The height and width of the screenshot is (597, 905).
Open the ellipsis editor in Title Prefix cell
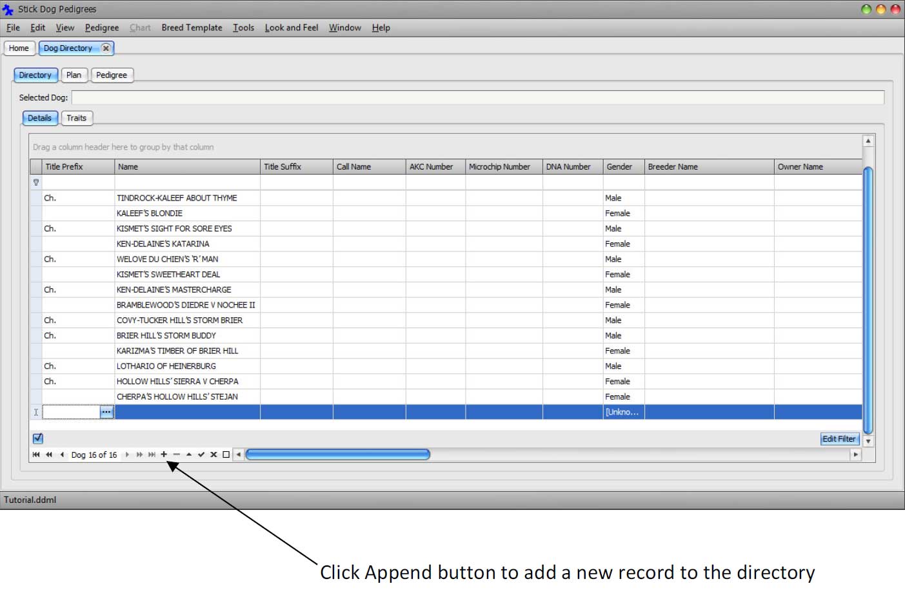(x=106, y=411)
